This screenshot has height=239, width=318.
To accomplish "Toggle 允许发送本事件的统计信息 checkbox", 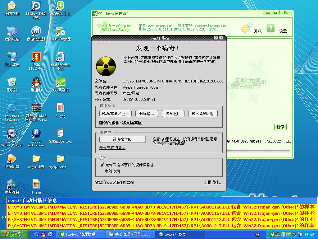I will (x=102, y=165).
